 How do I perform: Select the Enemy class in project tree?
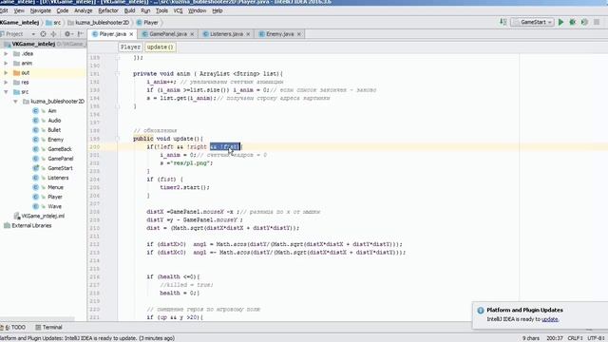pos(55,140)
